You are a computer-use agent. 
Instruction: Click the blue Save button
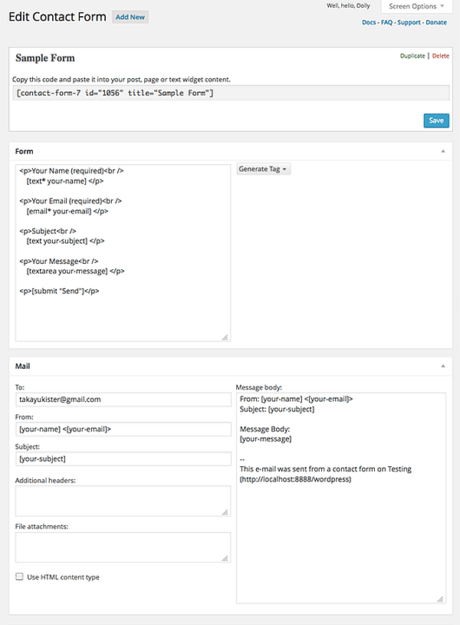(x=436, y=120)
